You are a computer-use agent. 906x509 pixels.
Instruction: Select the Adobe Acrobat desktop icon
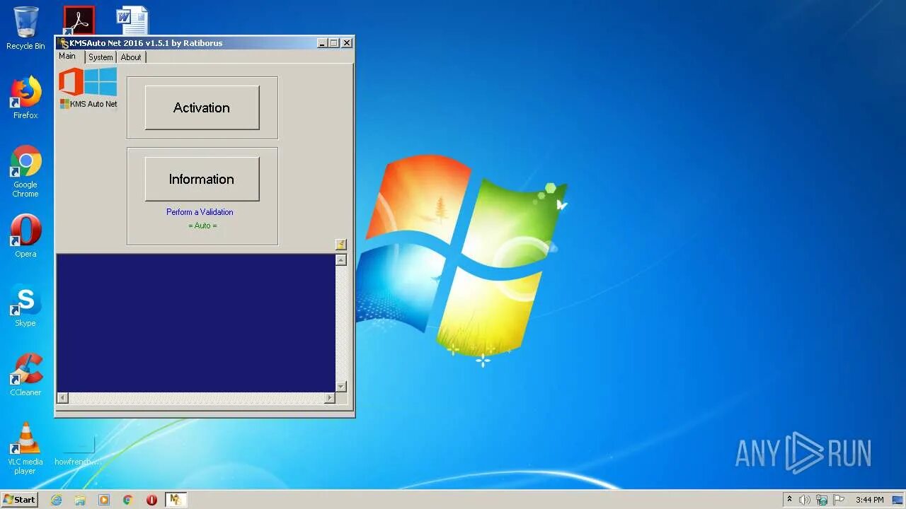point(79,21)
